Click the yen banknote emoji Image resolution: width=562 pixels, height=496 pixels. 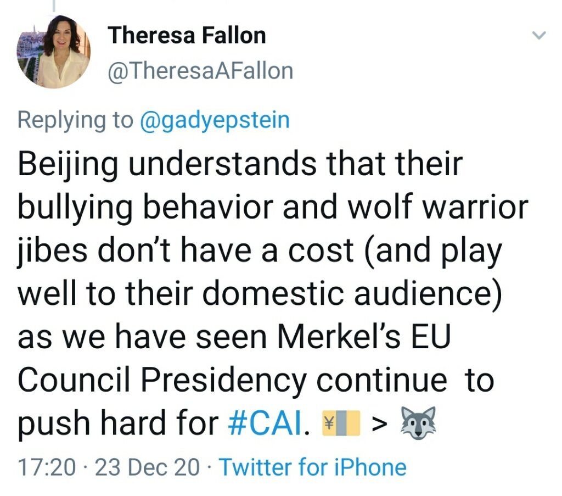click(x=341, y=423)
